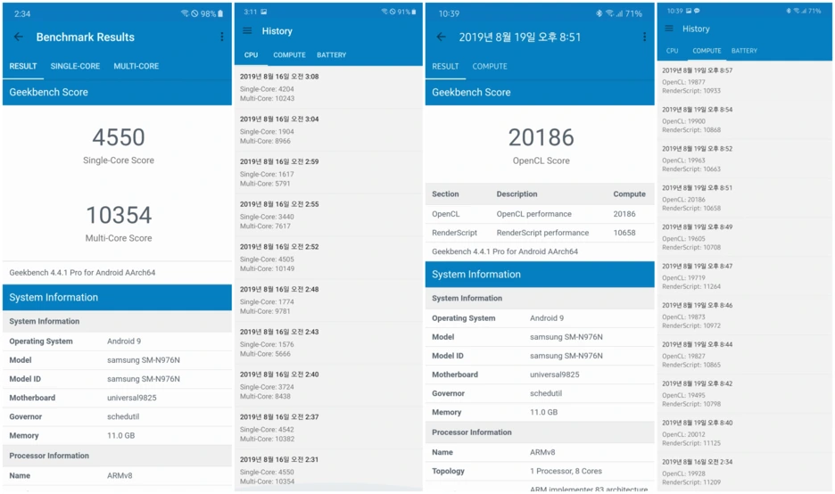The image size is (835, 494).
Task: Open history entry 오전 2:40 Single-Core 3724
Action: point(328,385)
